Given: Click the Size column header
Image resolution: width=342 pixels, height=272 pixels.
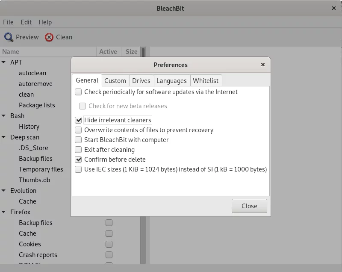Looking at the screenshot, I should (131, 52).
